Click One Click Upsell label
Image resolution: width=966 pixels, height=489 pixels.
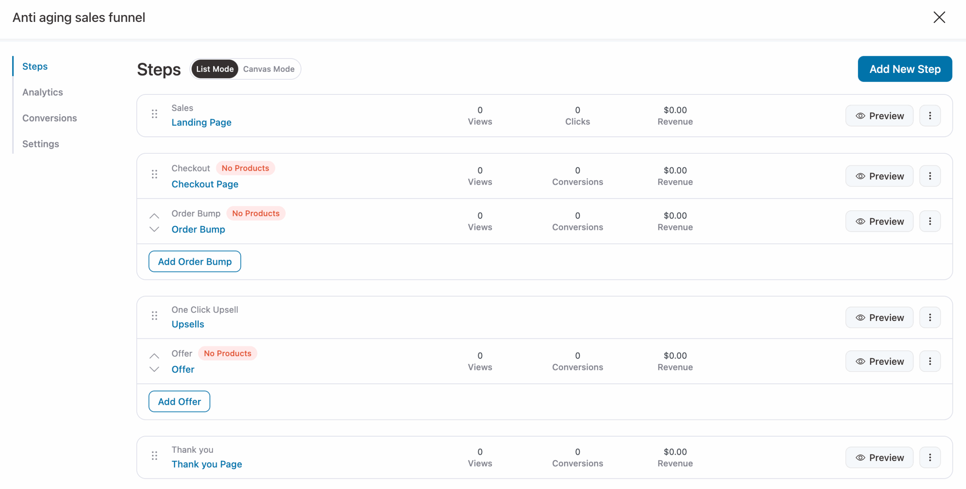pyautogui.click(x=205, y=310)
